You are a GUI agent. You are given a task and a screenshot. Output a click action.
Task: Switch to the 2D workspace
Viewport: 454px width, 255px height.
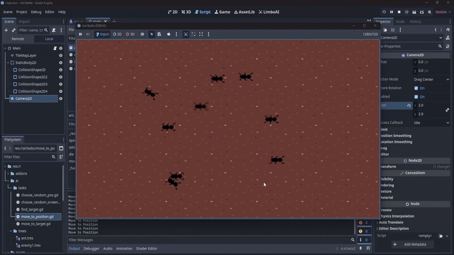click(x=173, y=12)
